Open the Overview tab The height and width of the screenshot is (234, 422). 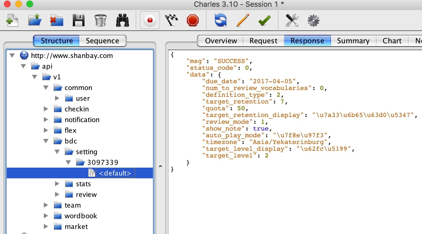tap(221, 41)
